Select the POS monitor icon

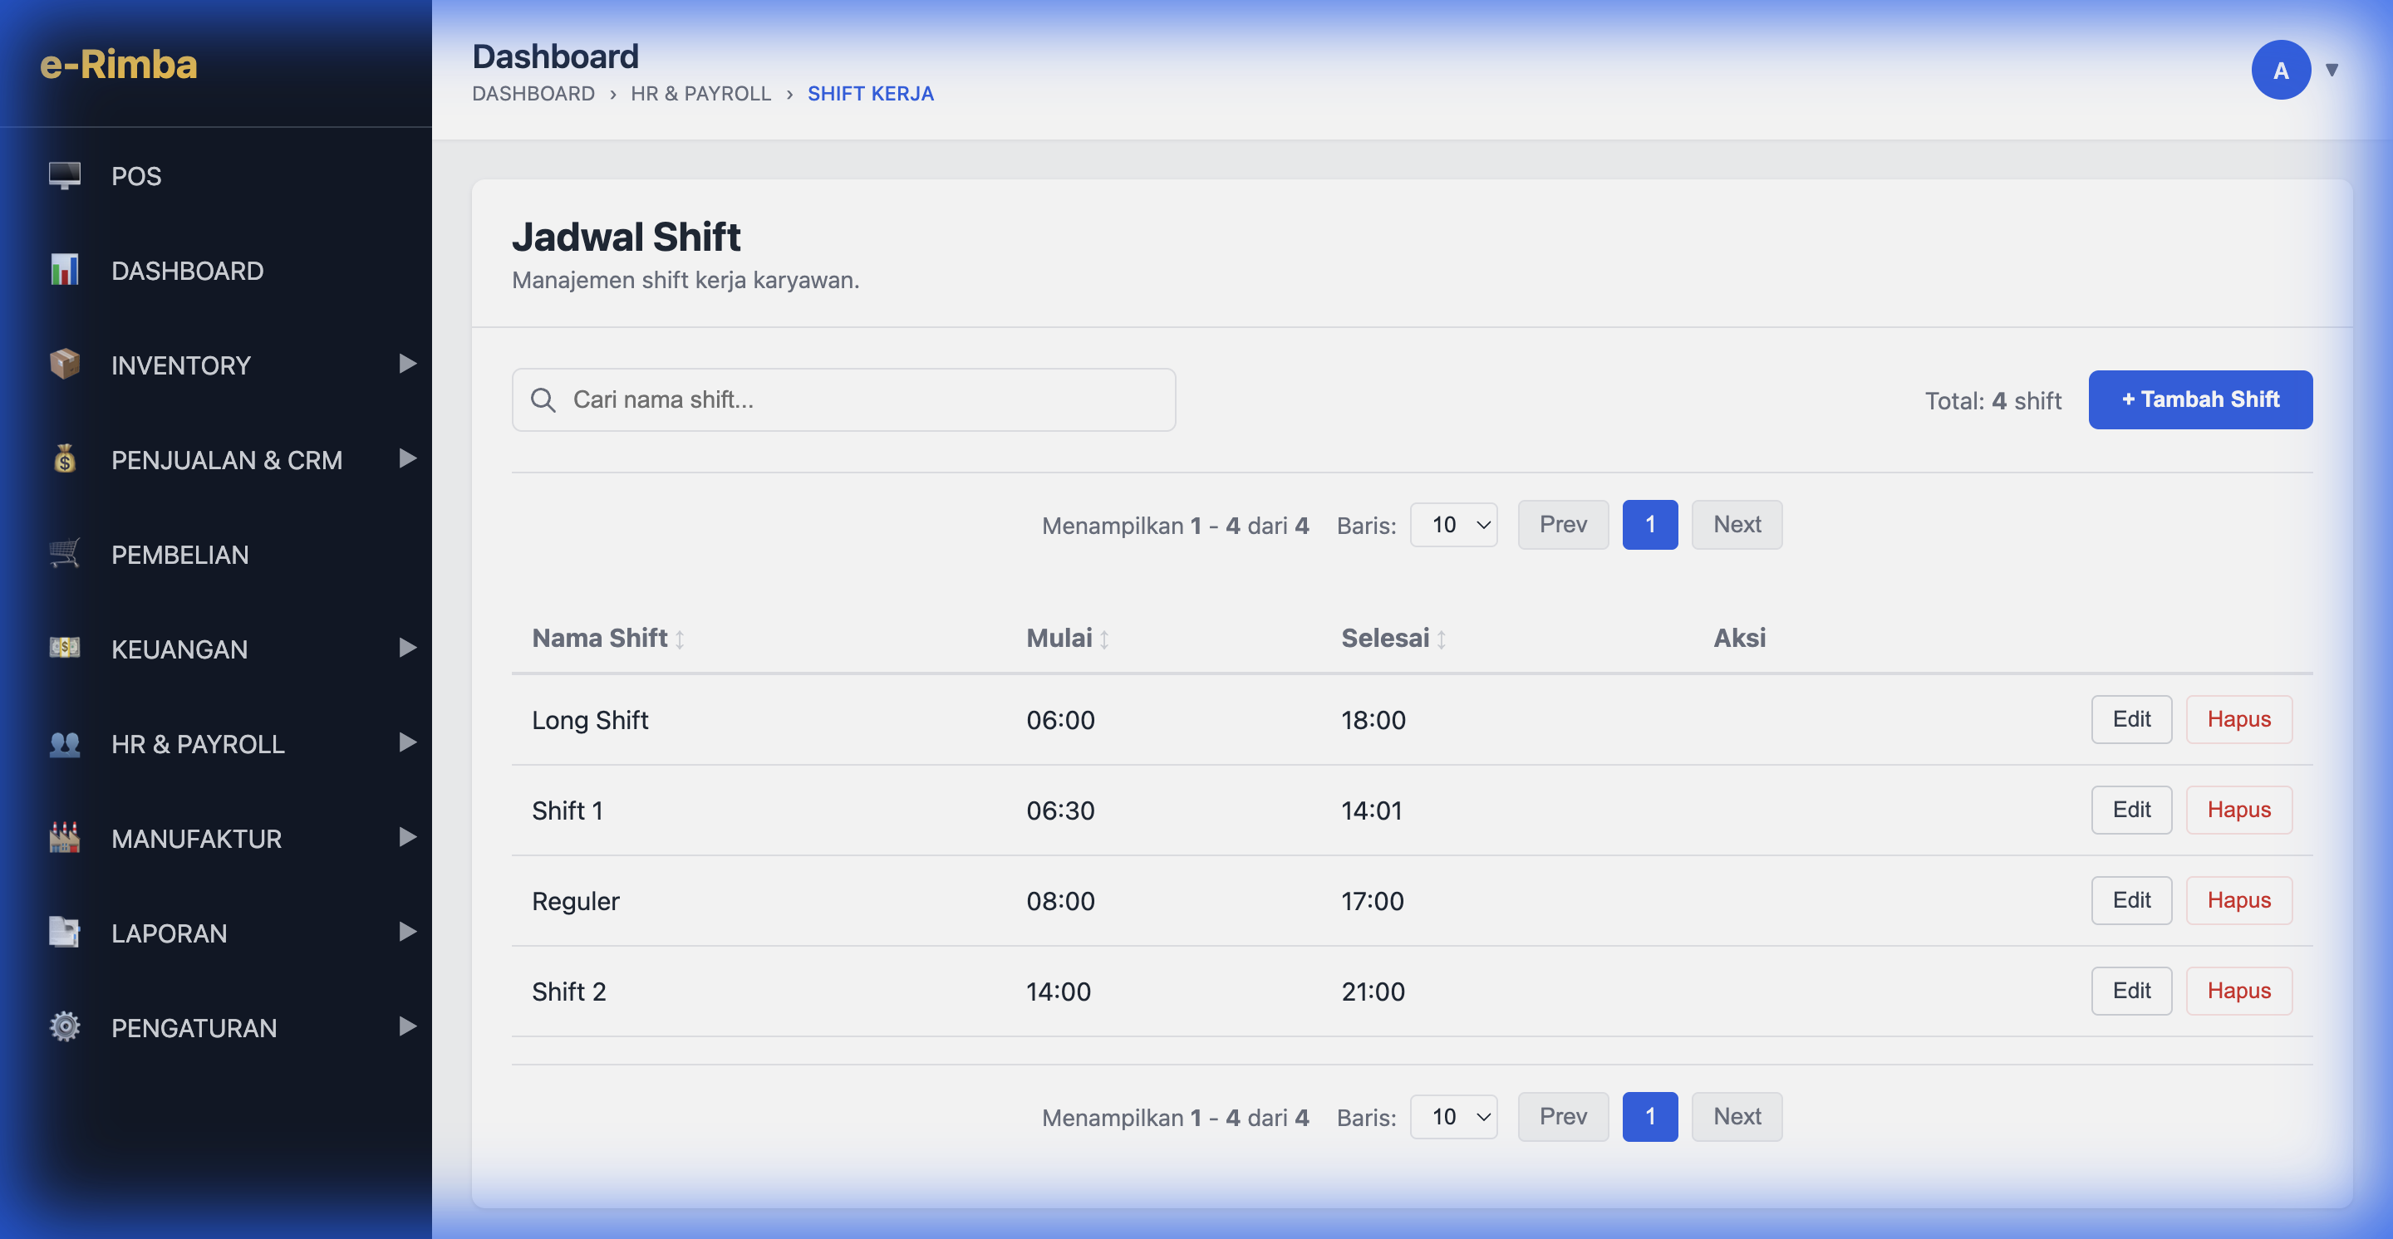[63, 175]
